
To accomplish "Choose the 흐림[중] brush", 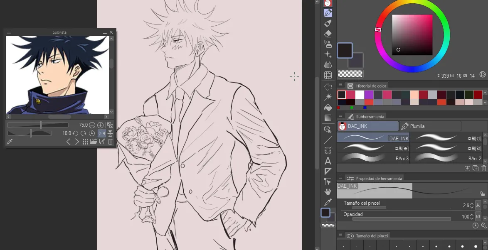I will pyautogui.click(x=373, y=148).
